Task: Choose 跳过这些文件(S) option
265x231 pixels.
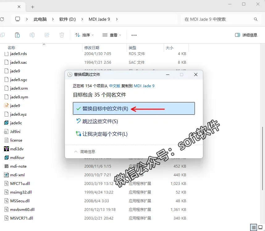Action: [x=97, y=121]
